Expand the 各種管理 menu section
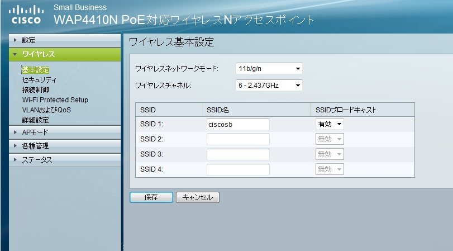 point(65,146)
